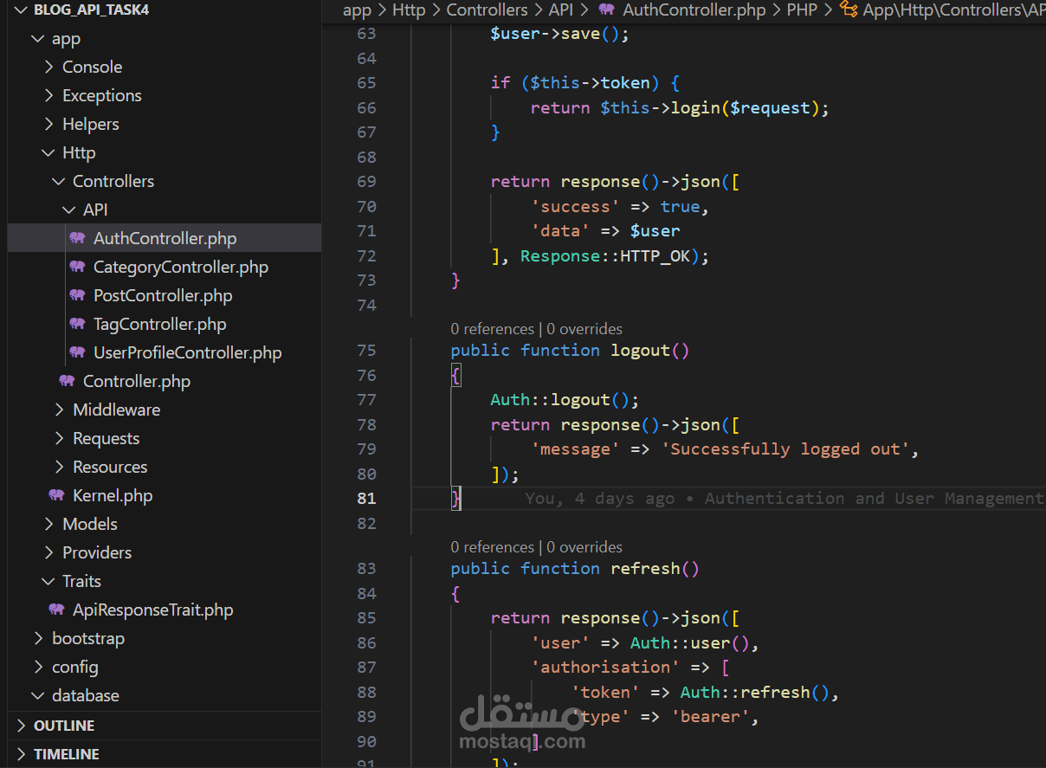Click '0 references' CodeLens above the logout function
Viewport: 1046px width, 768px height.
[x=493, y=329]
